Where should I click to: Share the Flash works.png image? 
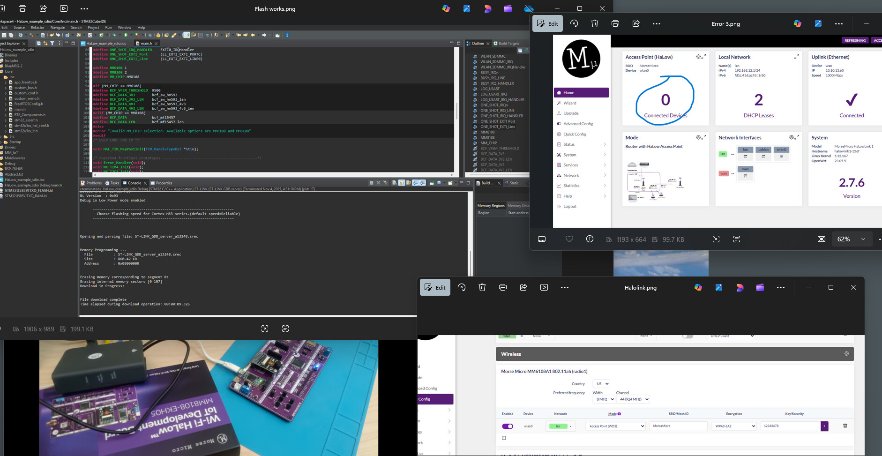(43, 8)
